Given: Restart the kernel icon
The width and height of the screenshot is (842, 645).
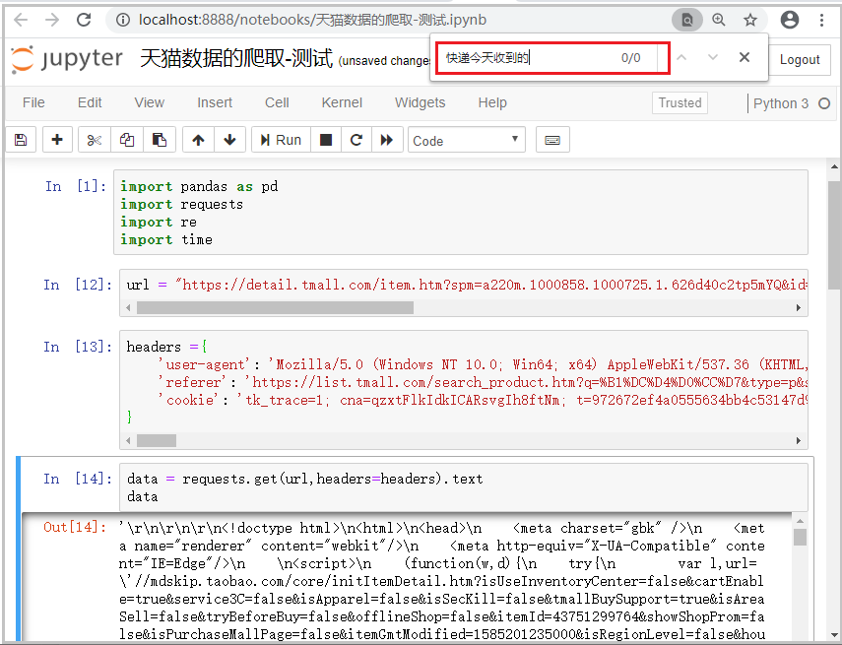Looking at the screenshot, I should click(356, 140).
